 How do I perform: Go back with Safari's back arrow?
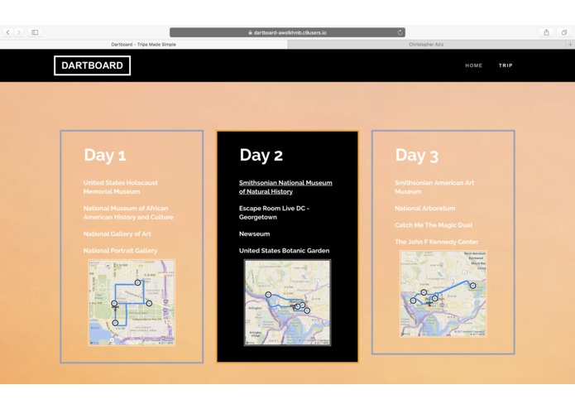point(8,32)
